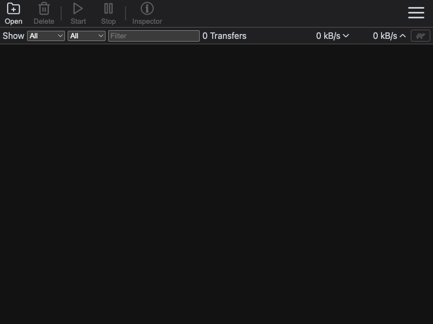Click the download speed down chevron
Image resolution: width=433 pixels, height=324 pixels.
346,36
